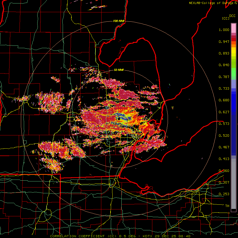Viewport: 238px width, 238px height.
Task: Click the 0.947 scale value
Action: (224, 42)
